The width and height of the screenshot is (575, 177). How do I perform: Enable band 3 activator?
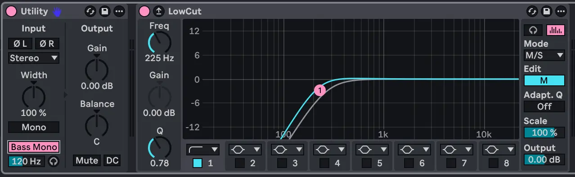point(282,163)
